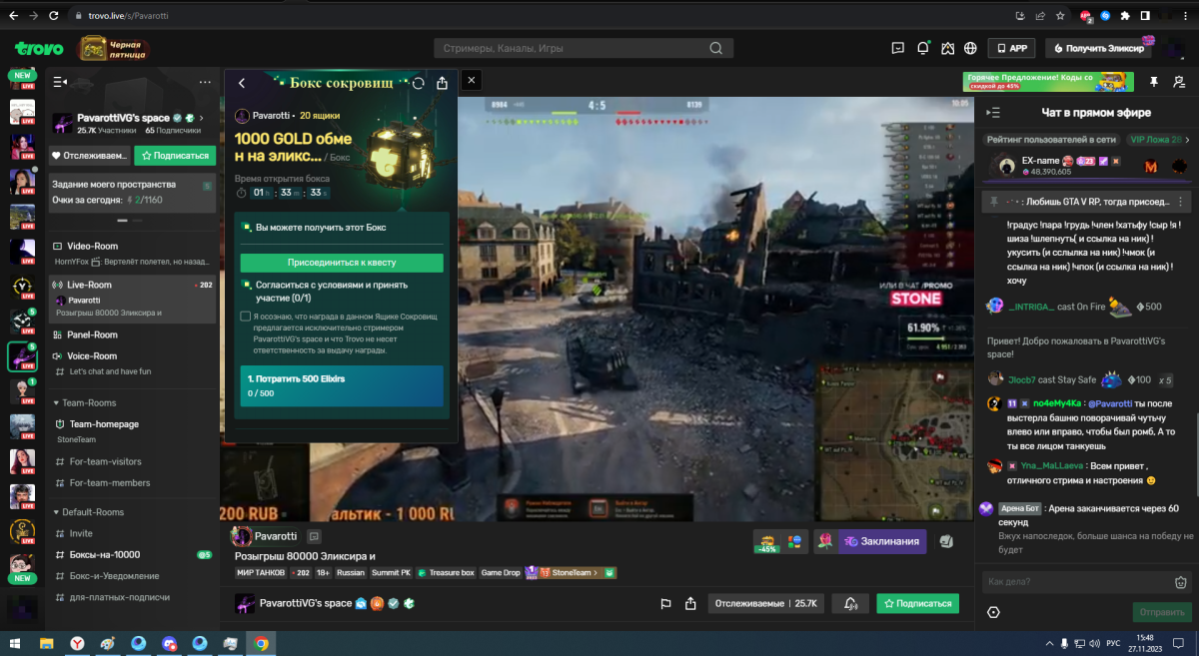This screenshot has height=656, width=1199.
Task: Click the Отслеживаем... follow button in the sidebar
Action: click(x=90, y=156)
